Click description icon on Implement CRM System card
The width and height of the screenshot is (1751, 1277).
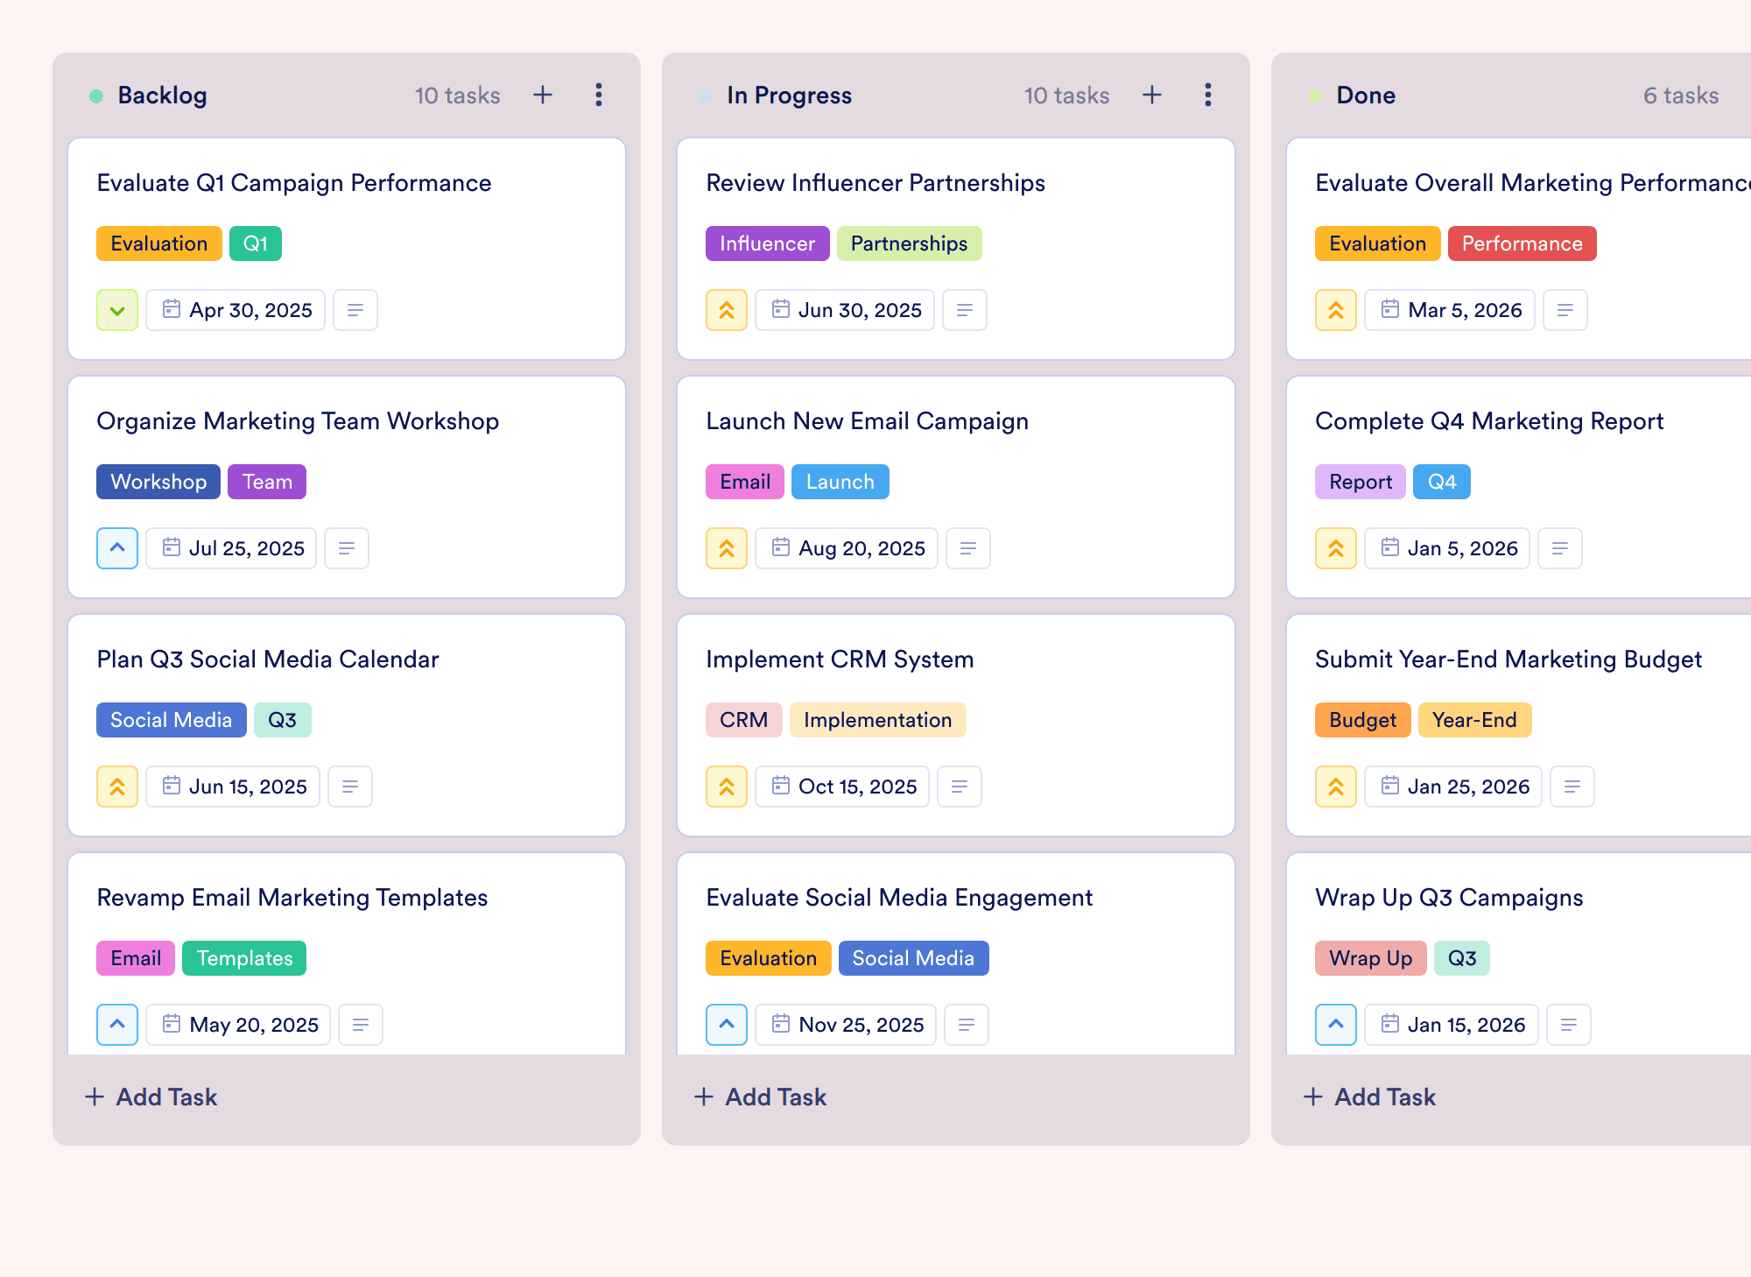pyautogui.click(x=960, y=787)
